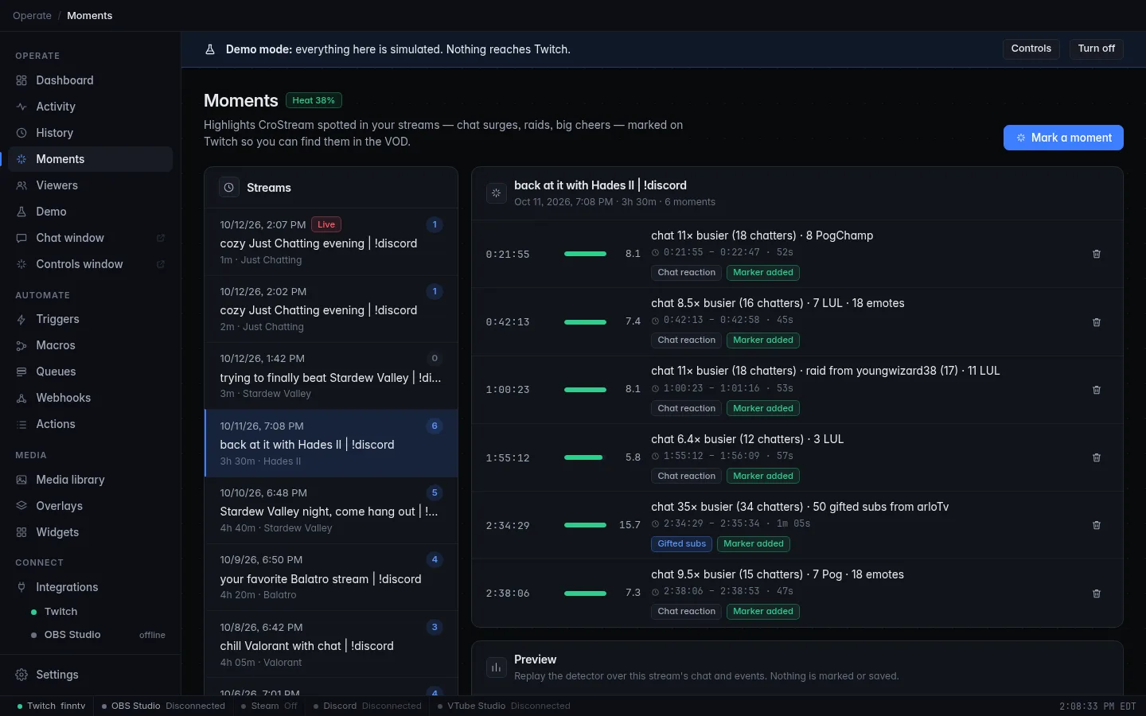Viewport: 1146px width, 716px height.
Task: Click the Triggers lightning icon
Action: point(21,319)
